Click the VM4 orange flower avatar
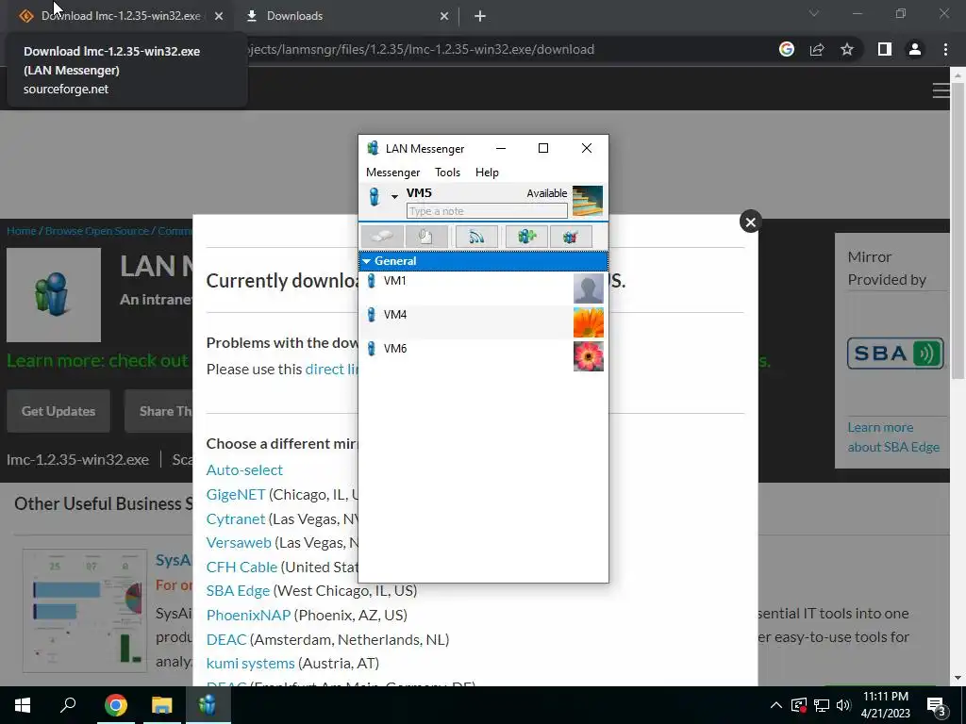 click(x=589, y=322)
